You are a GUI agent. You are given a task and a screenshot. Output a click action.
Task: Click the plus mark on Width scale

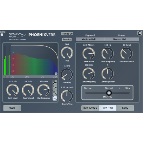tap(119, 88)
